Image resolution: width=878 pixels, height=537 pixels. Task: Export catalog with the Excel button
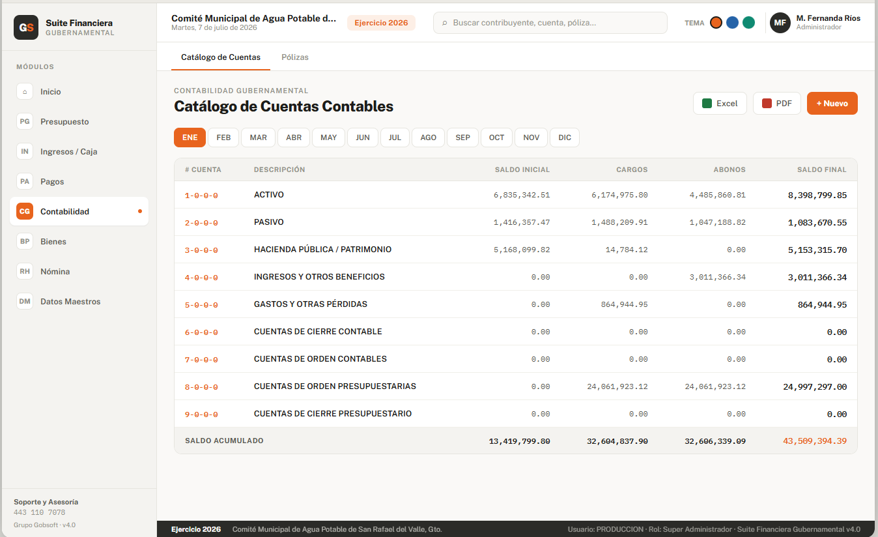(720, 104)
